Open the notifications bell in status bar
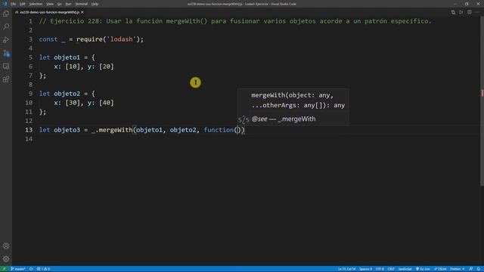Screen dimensions: 484x272 tap(479, 269)
